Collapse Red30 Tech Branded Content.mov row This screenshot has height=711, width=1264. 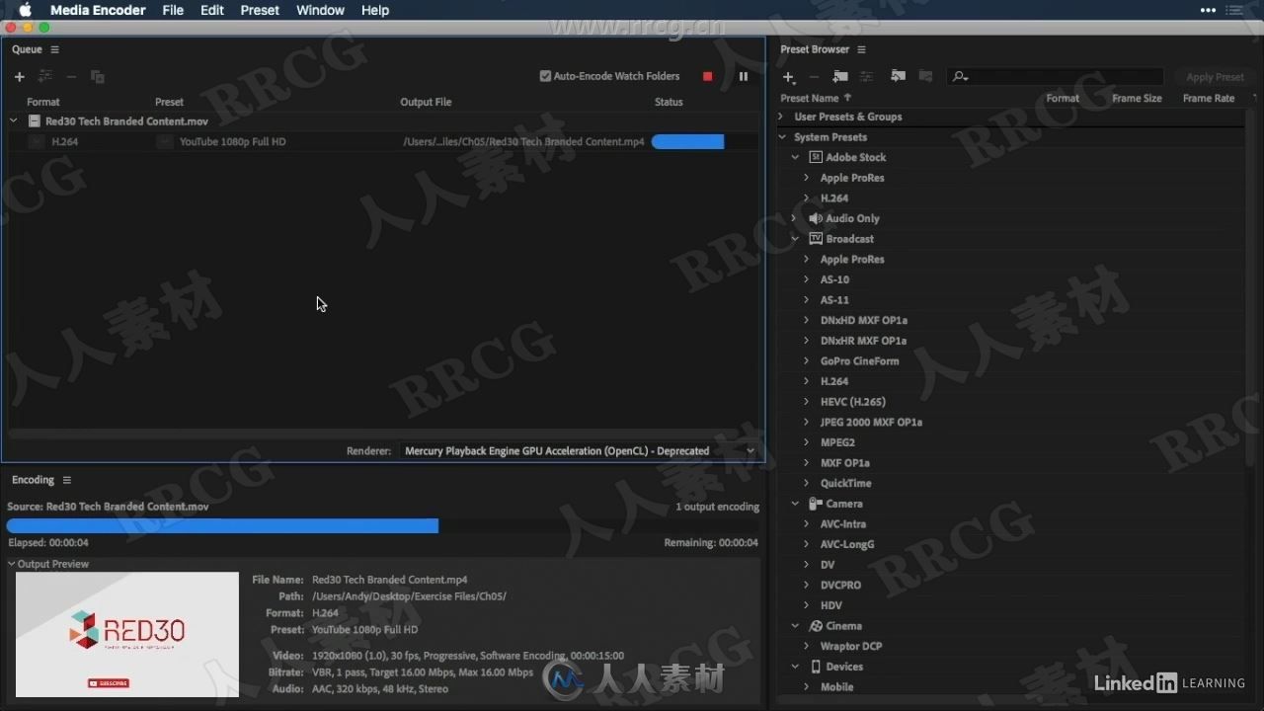pos(14,121)
